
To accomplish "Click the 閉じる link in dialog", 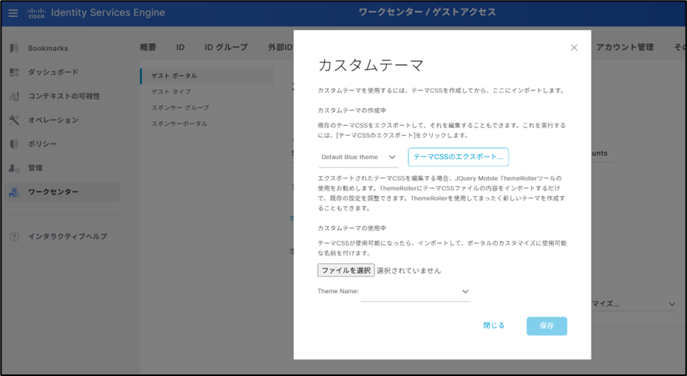I will coord(493,326).
